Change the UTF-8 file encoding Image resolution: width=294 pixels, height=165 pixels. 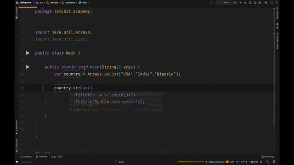pyautogui.click(x=244, y=162)
